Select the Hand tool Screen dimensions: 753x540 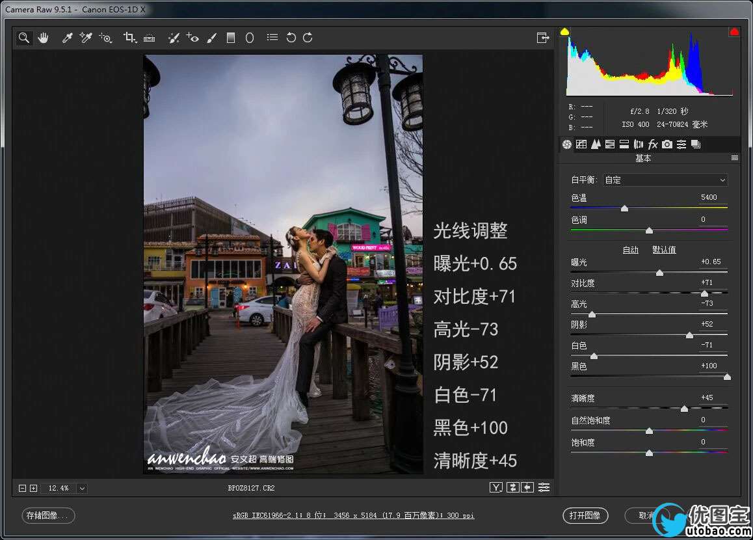[43, 38]
